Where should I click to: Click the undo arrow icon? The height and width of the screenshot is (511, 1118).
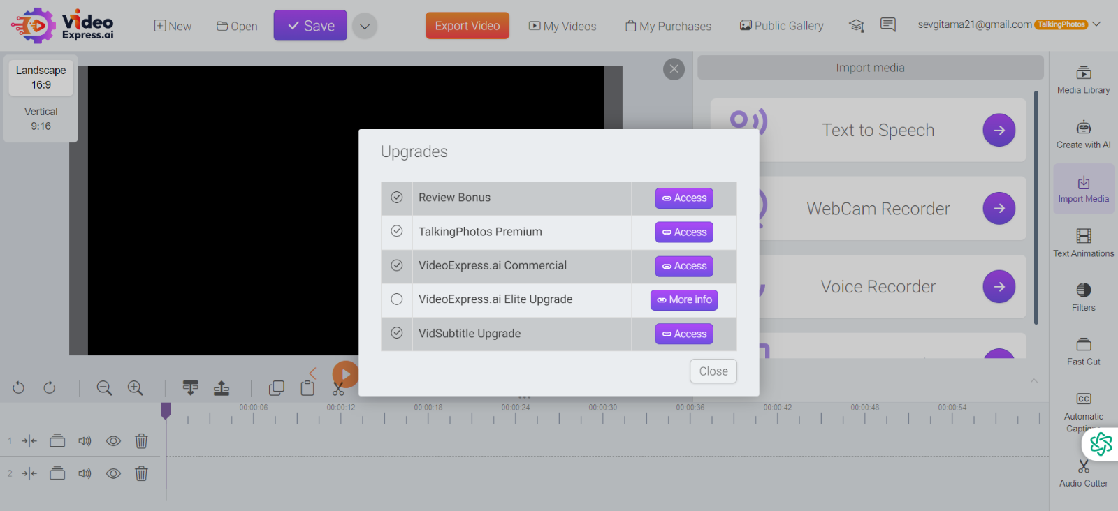(x=19, y=388)
